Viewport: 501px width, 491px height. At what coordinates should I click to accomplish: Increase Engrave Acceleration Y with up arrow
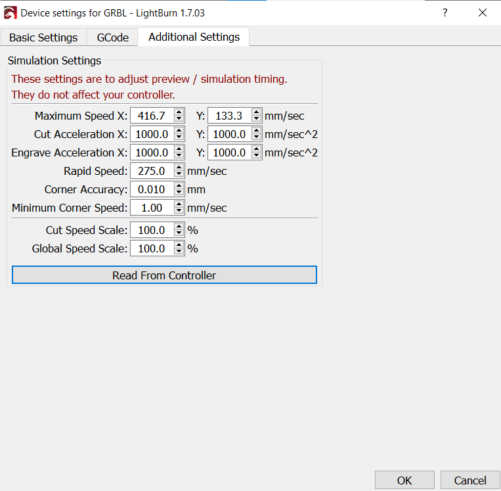[x=257, y=149]
